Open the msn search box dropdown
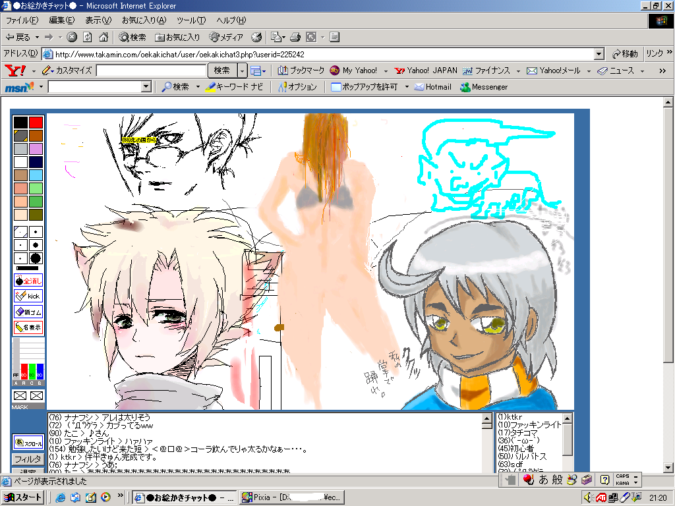Image resolution: width=675 pixels, height=506 pixels. pos(146,87)
